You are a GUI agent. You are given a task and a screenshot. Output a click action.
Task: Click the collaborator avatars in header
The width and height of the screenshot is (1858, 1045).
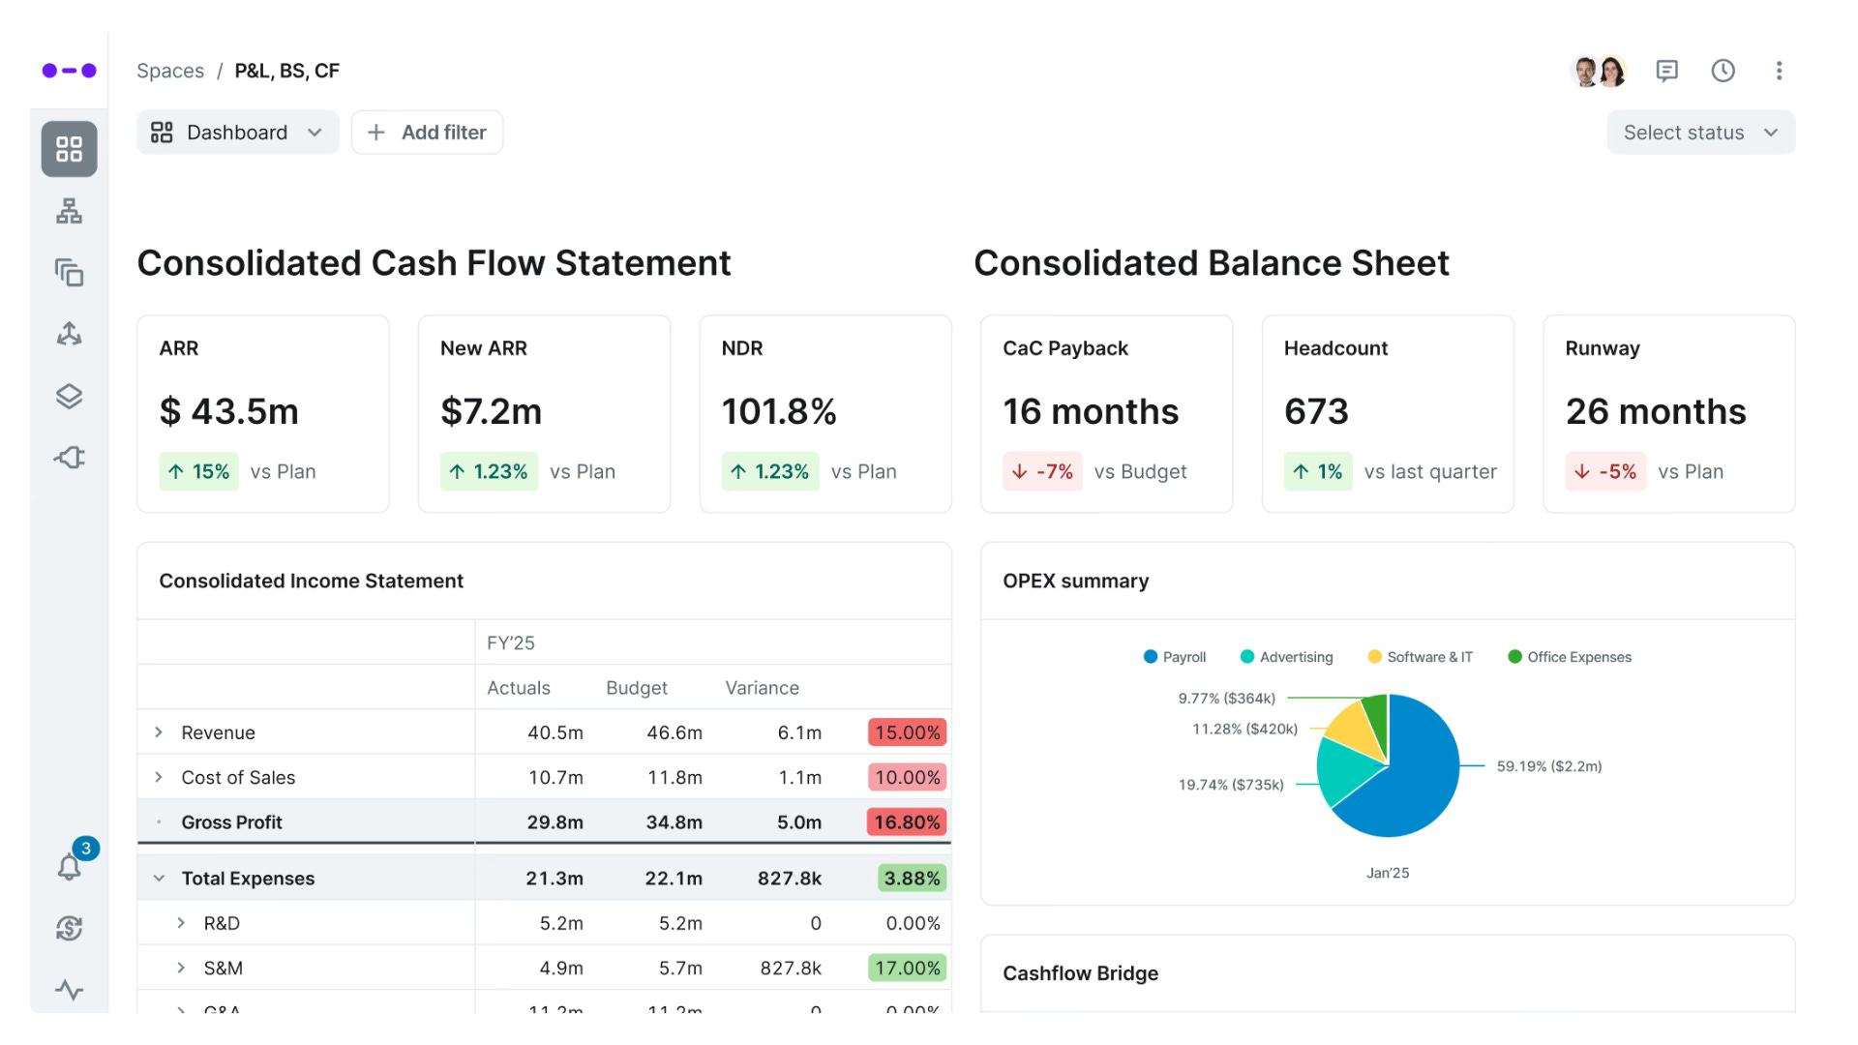1598,71
